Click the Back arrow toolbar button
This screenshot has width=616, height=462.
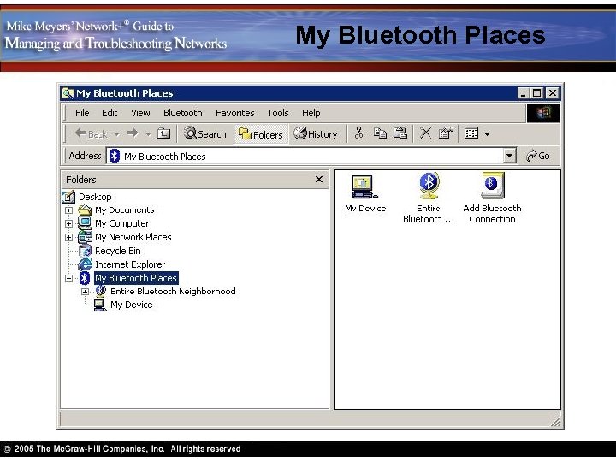91,134
